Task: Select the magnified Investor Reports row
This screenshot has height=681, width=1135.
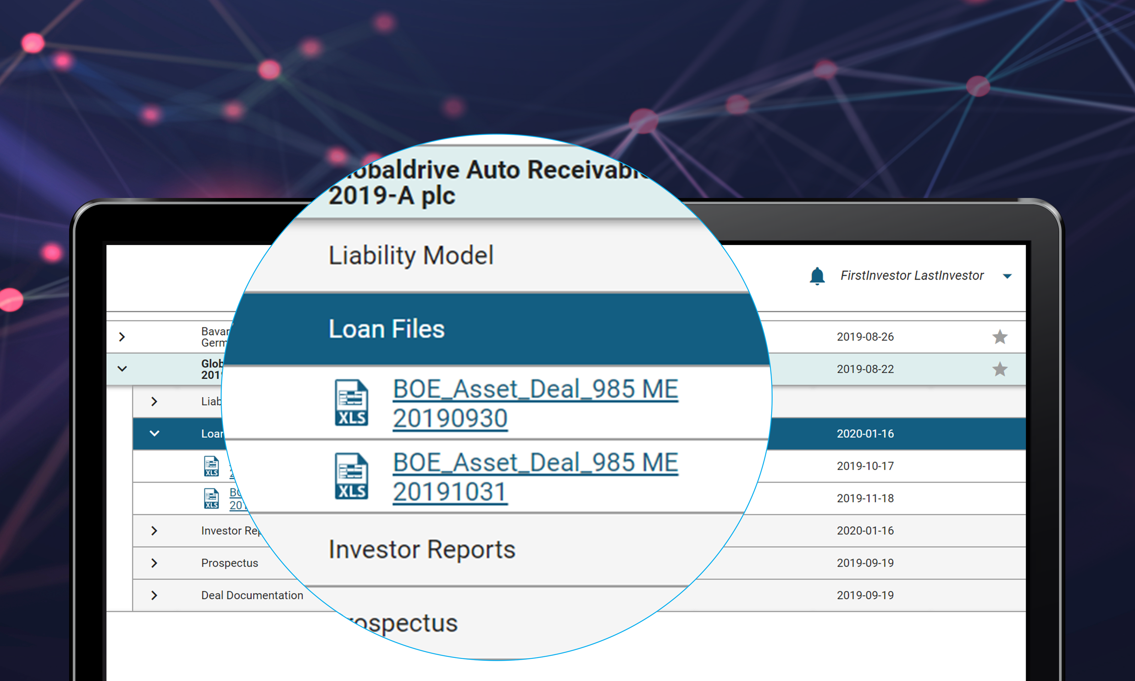Action: [422, 549]
